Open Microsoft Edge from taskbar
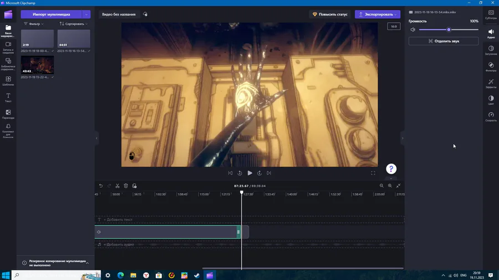499x280 pixels. [x=120, y=275]
